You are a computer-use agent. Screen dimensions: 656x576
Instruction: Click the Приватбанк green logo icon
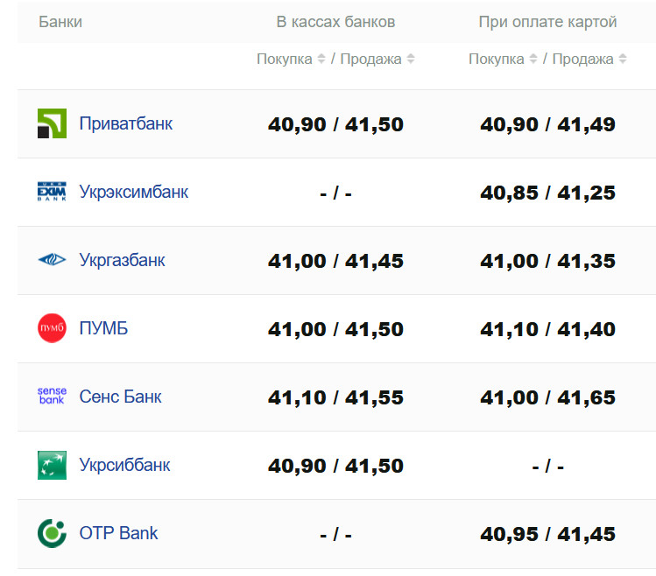(52, 123)
